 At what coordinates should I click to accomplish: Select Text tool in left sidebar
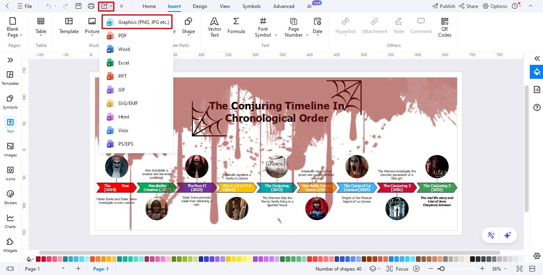tap(10, 125)
